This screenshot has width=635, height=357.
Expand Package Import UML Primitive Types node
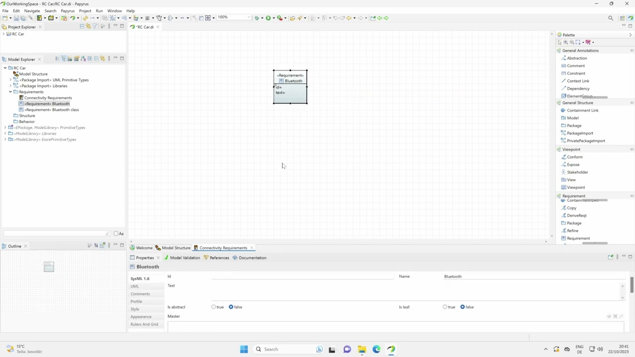[10, 80]
